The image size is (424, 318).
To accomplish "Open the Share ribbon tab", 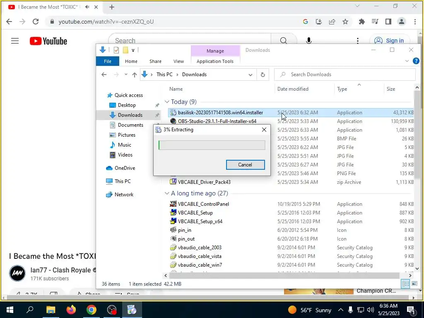I will coord(156,61).
